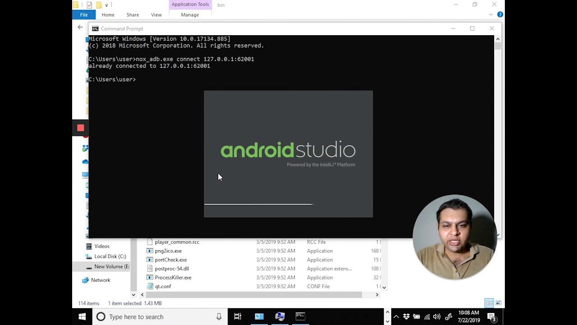Viewport: 577px width, 325px height.
Task: Open the Customize Quick Access Toolbar dropdown
Action: tap(106, 5)
